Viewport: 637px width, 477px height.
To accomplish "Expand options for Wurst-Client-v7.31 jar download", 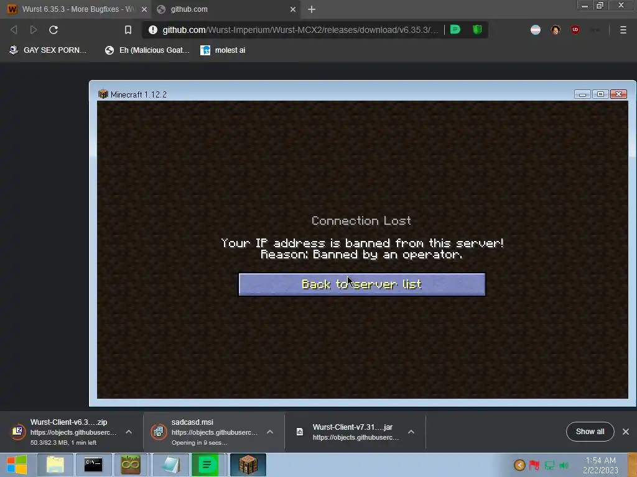I will click(x=411, y=432).
